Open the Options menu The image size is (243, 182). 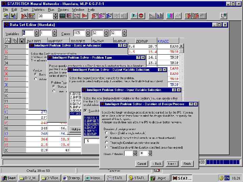(63, 9)
